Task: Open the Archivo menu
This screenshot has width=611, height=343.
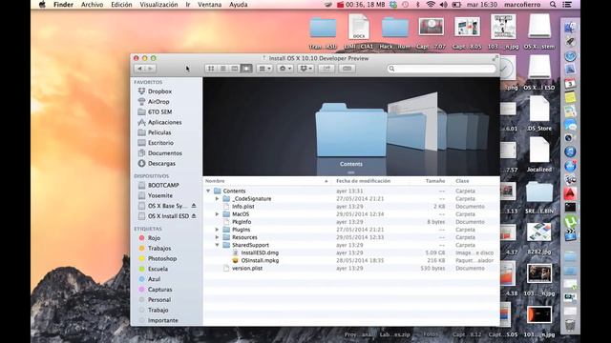Action: pyautogui.click(x=92, y=5)
